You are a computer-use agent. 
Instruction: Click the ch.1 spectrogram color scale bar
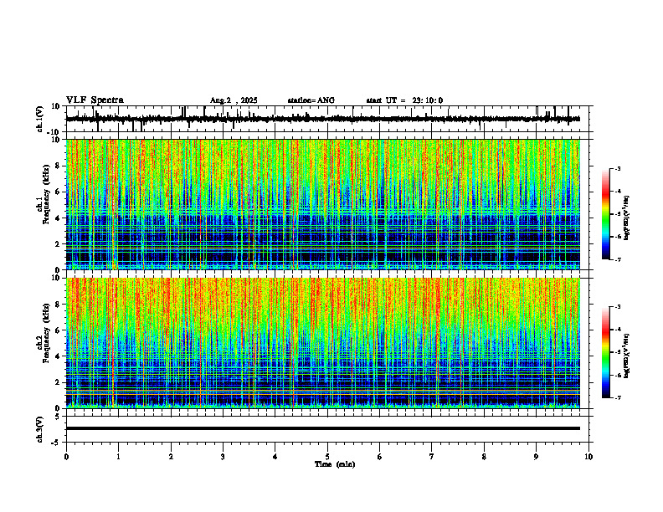(x=605, y=214)
